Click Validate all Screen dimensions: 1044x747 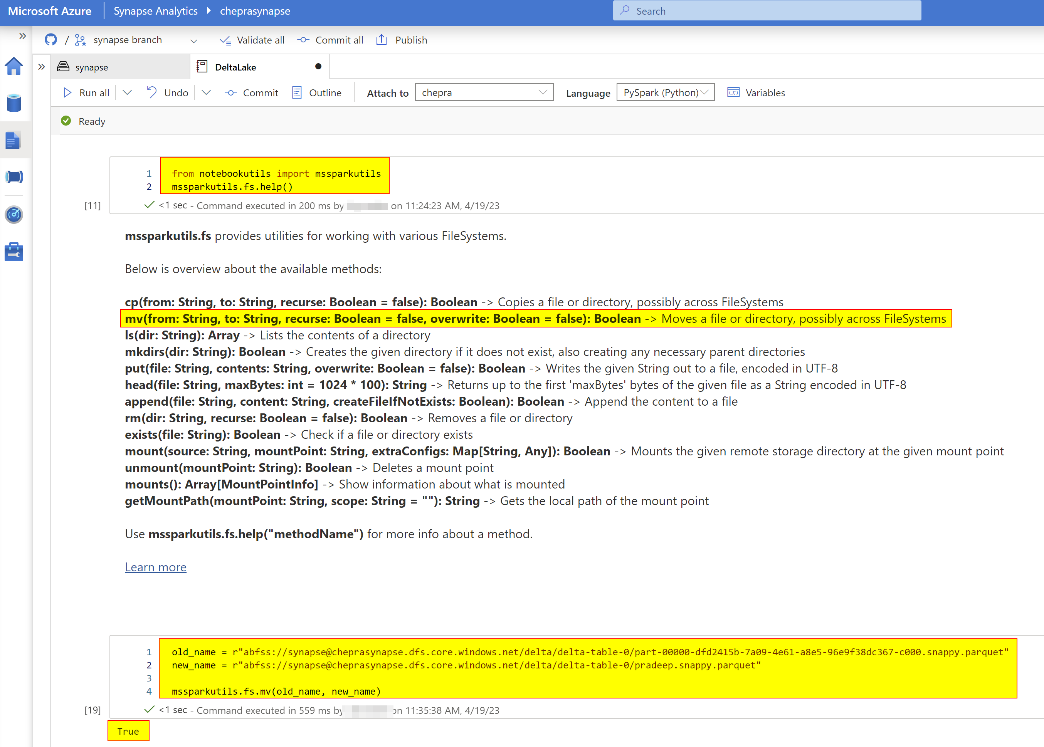[x=252, y=40]
